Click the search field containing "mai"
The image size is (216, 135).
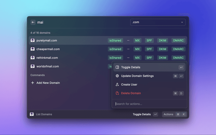point(81,22)
